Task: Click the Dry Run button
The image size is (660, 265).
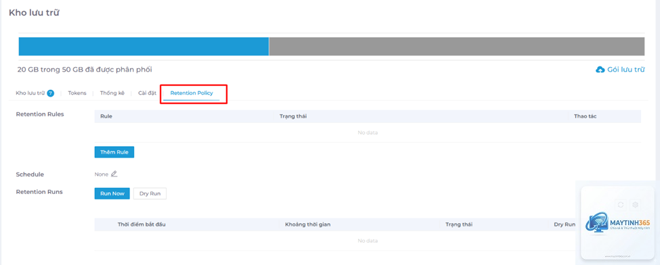Action: (x=150, y=193)
